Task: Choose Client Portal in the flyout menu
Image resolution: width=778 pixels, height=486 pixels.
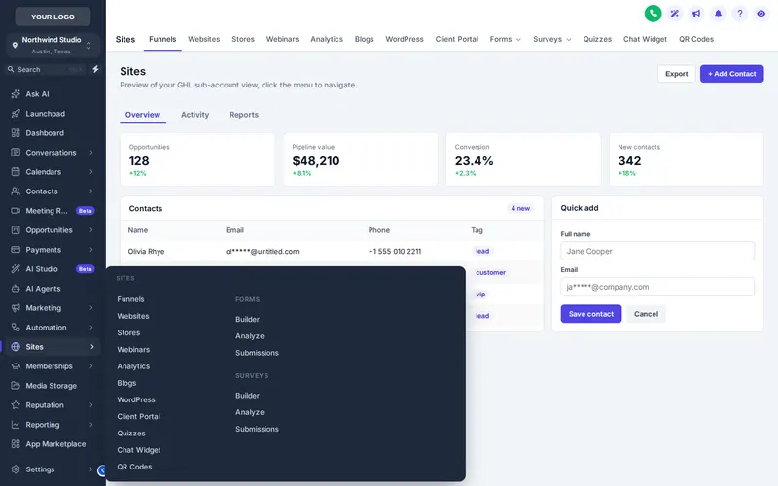Action: pos(138,416)
